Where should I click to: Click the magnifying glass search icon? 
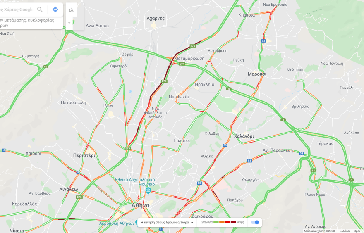[x=40, y=10]
